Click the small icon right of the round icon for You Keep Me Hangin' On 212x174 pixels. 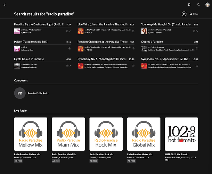197,31
